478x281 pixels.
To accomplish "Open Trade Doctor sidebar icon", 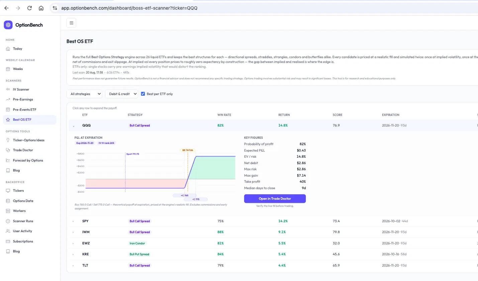I will pyautogui.click(x=8, y=150).
